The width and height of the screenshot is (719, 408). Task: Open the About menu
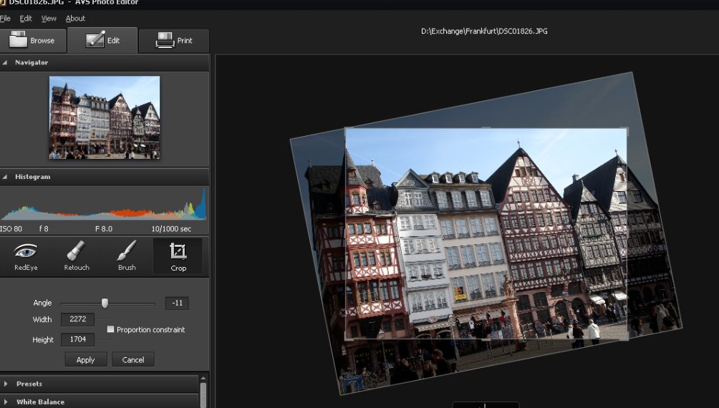tap(75, 19)
